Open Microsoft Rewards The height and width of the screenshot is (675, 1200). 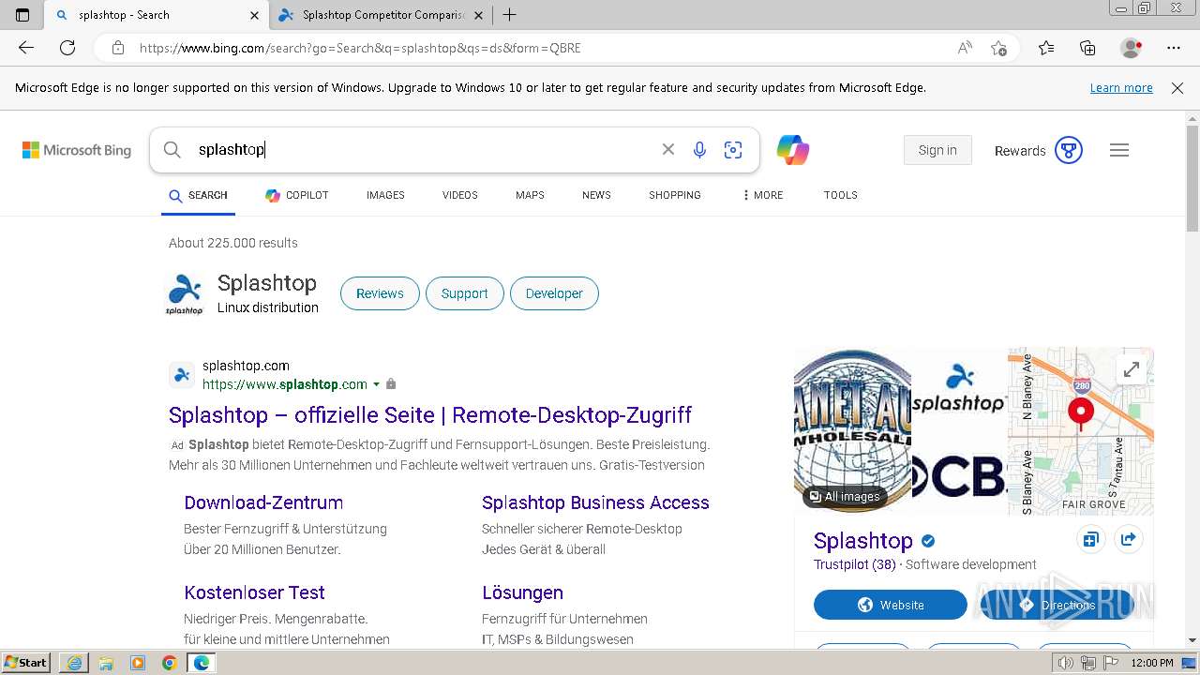coord(1039,150)
